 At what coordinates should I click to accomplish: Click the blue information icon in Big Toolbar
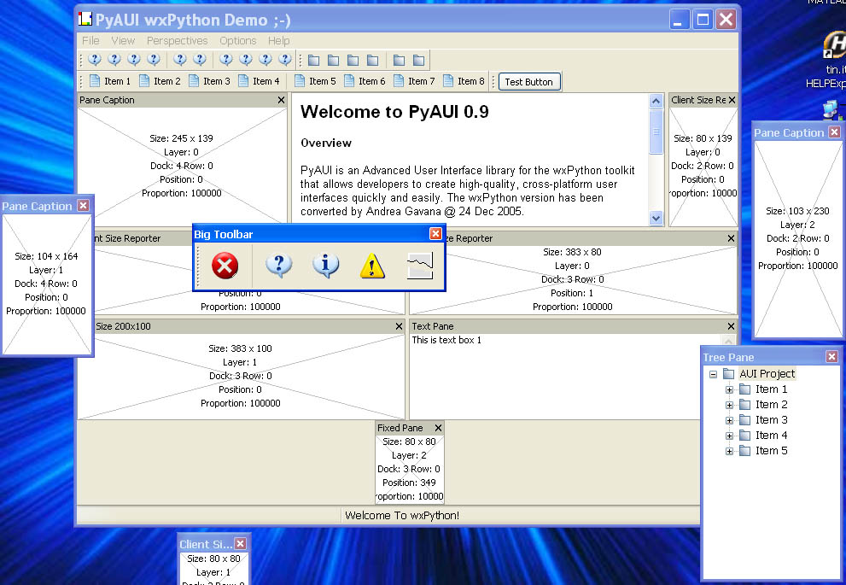click(x=325, y=266)
